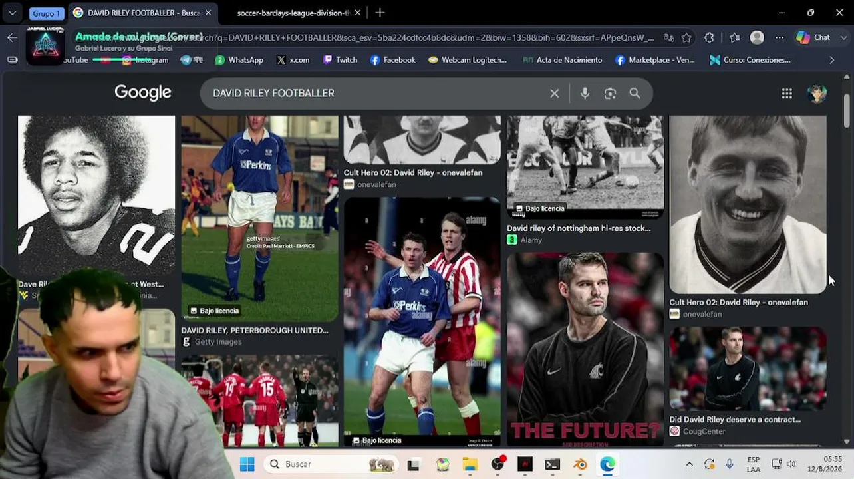Screen dimensions: 854x479
Task: Click the taskbar Buscar search box
Action: click(333, 464)
